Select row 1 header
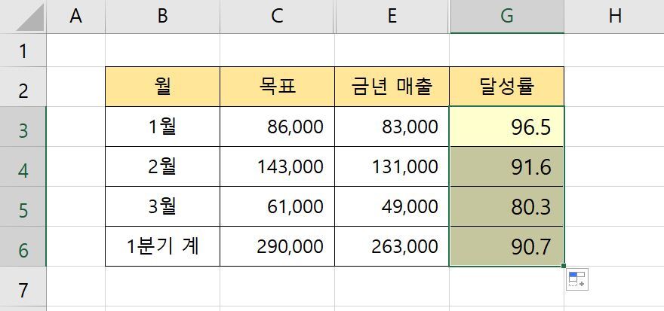Image resolution: width=664 pixels, height=311 pixels. click(x=23, y=50)
